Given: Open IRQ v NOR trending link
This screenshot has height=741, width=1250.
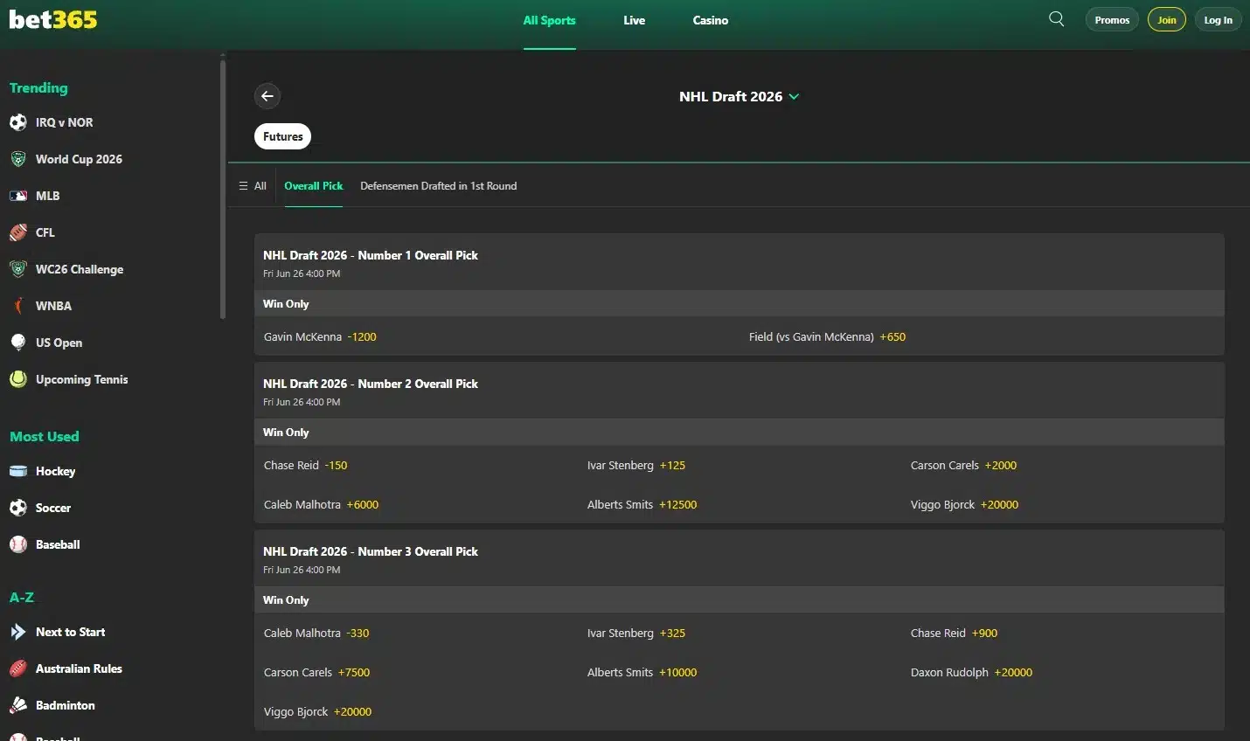Looking at the screenshot, I should click(64, 122).
